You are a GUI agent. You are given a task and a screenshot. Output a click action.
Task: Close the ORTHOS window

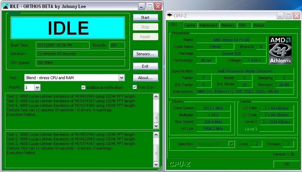click(158, 6)
